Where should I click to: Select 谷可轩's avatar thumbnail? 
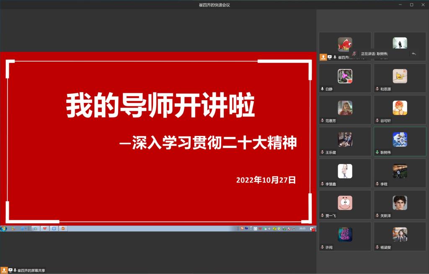pyautogui.click(x=400, y=108)
